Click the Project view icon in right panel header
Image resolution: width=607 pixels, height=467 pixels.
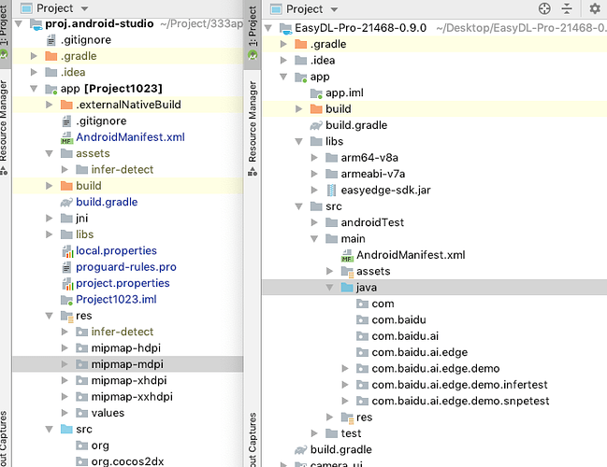(x=276, y=9)
